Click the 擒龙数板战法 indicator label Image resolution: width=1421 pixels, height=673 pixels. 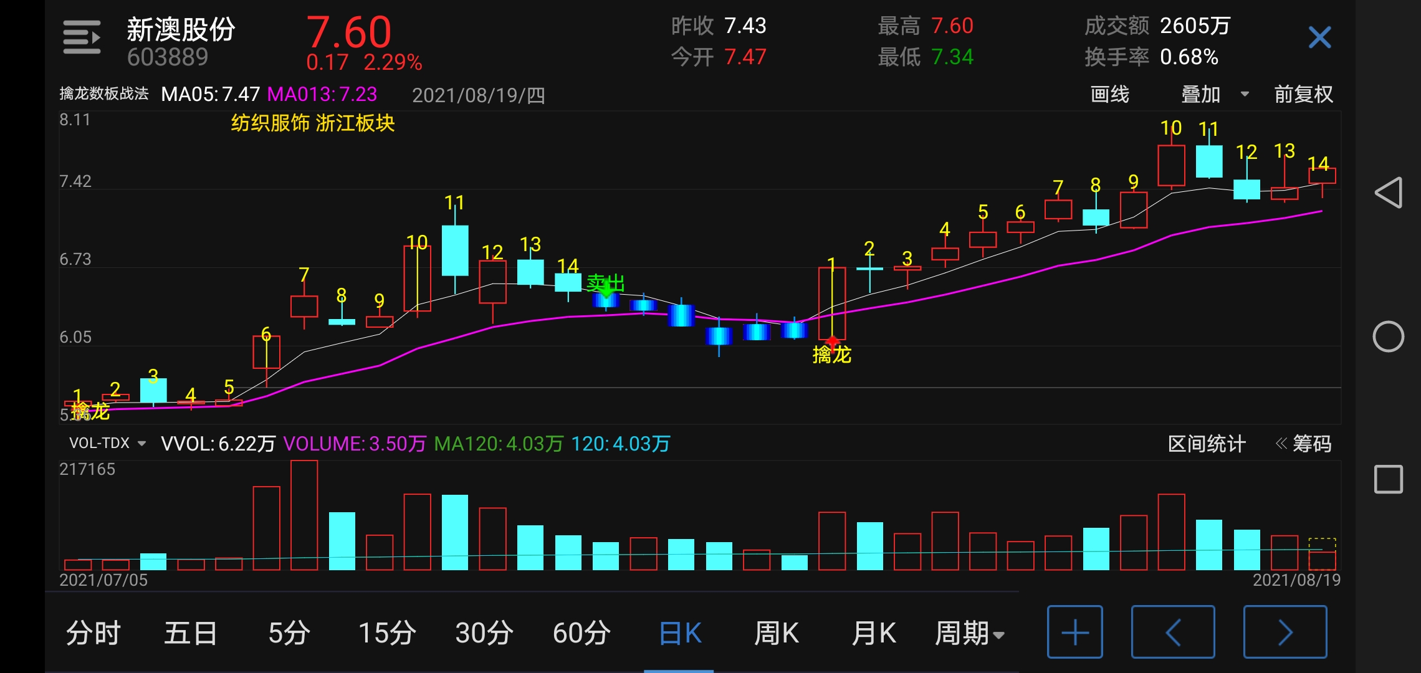click(103, 94)
